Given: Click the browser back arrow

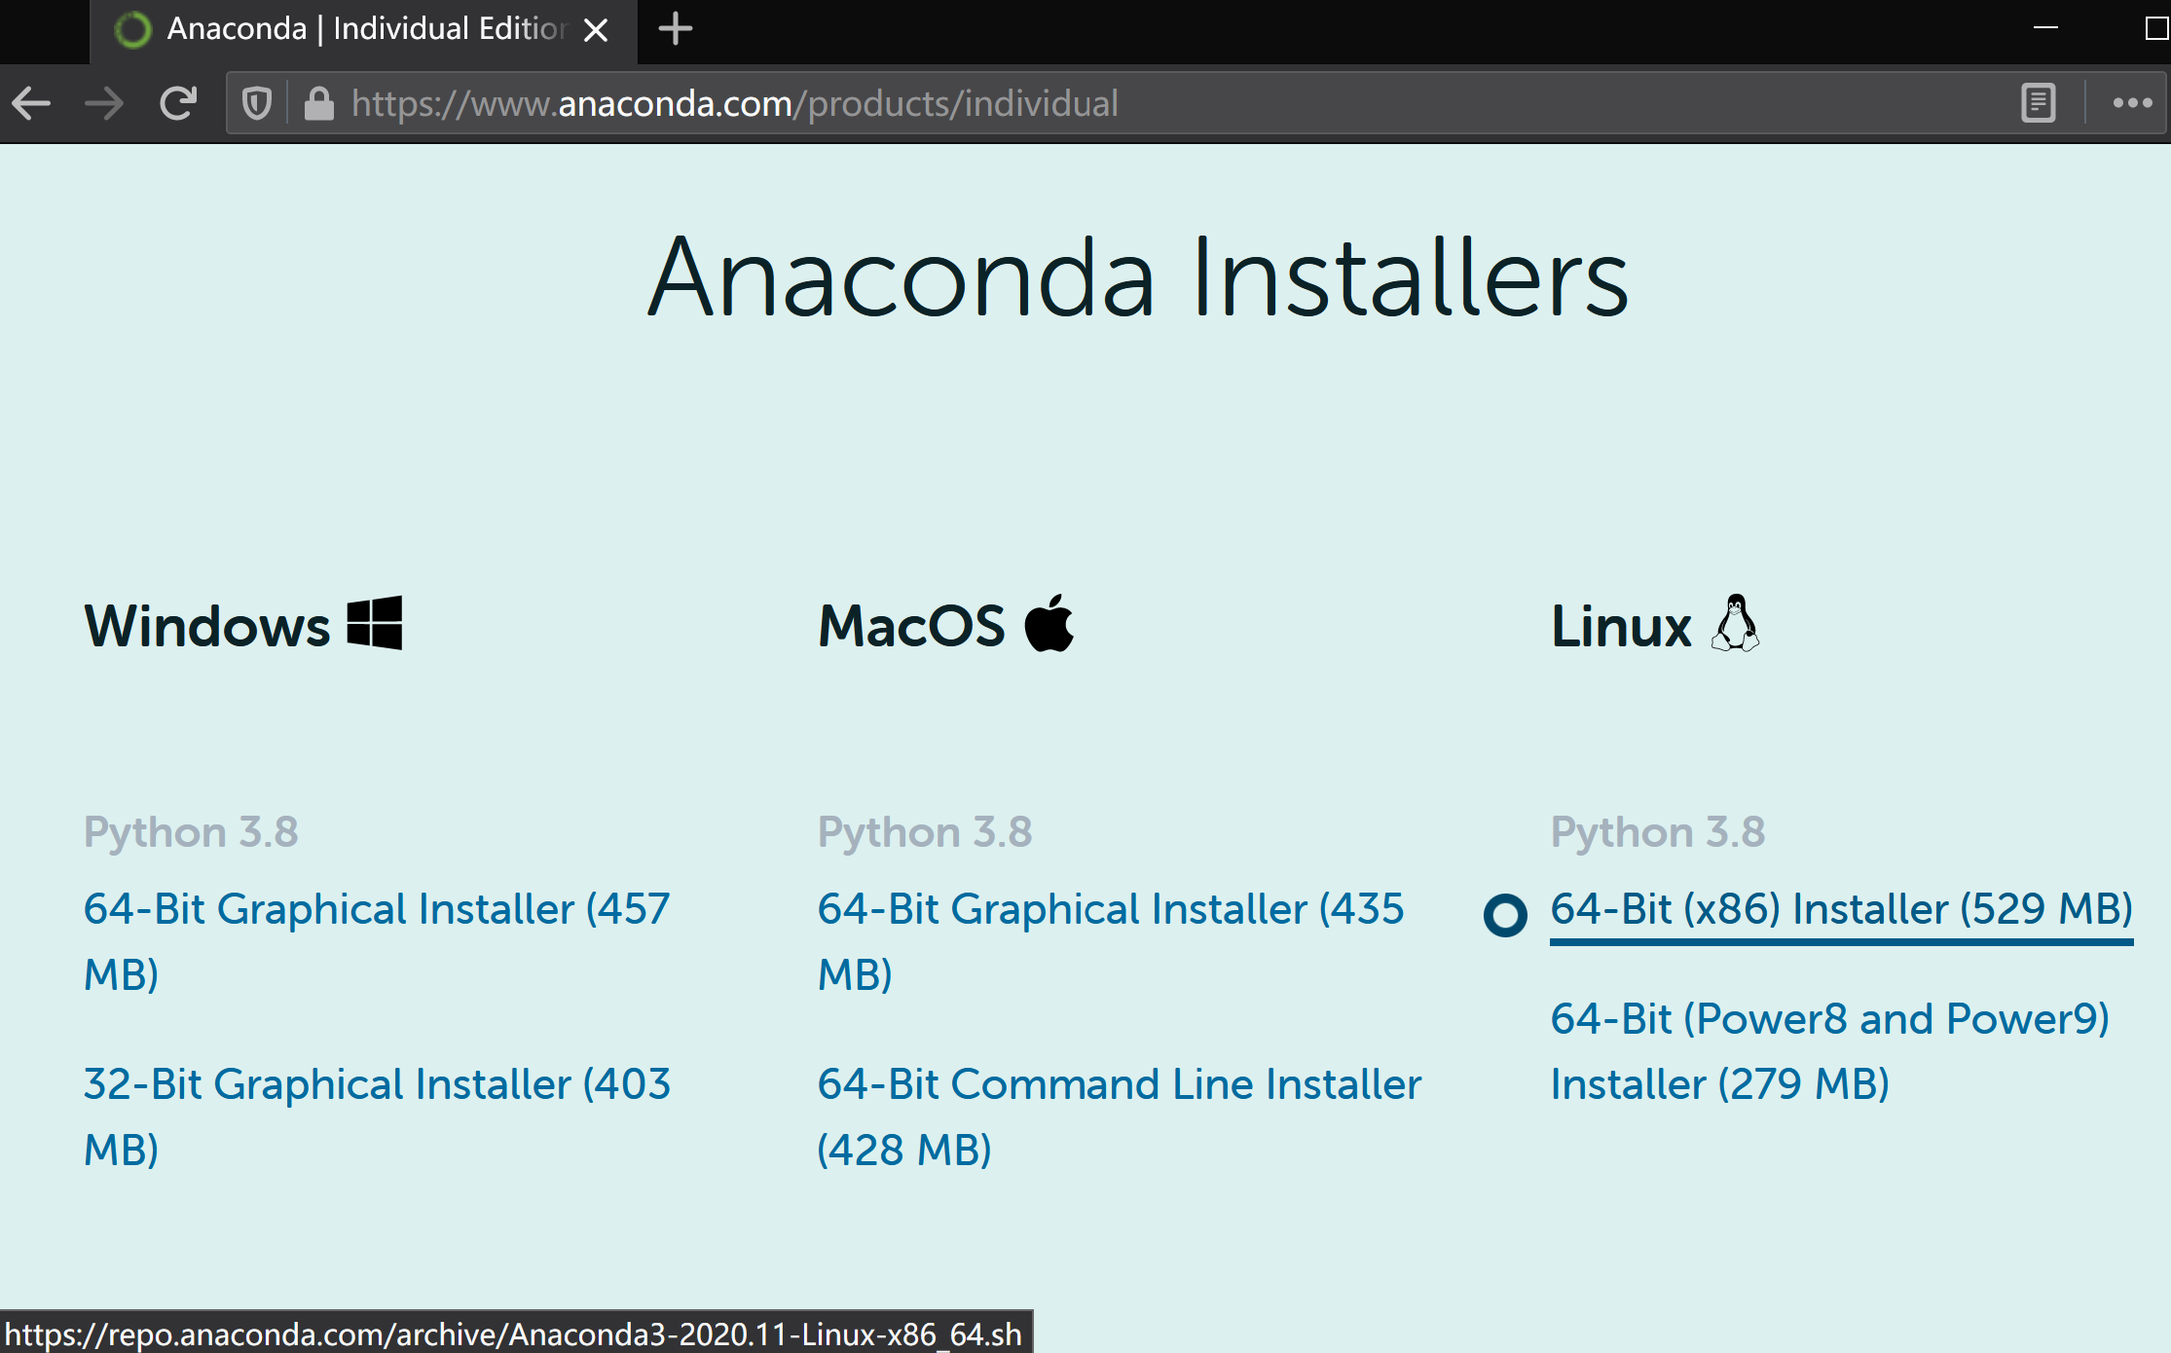Looking at the screenshot, I should [x=31, y=103].
